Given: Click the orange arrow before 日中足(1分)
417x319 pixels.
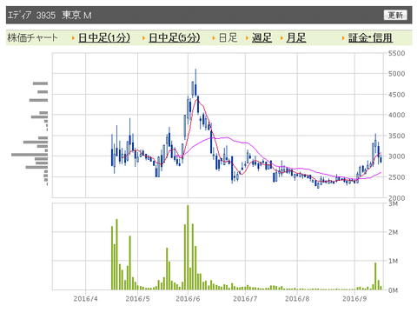Looking at the screenshot, I should (x=73, y=38).
